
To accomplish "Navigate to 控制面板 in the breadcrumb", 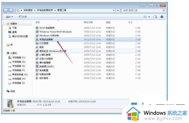I will pyautogui.click(x=28, y=10).
